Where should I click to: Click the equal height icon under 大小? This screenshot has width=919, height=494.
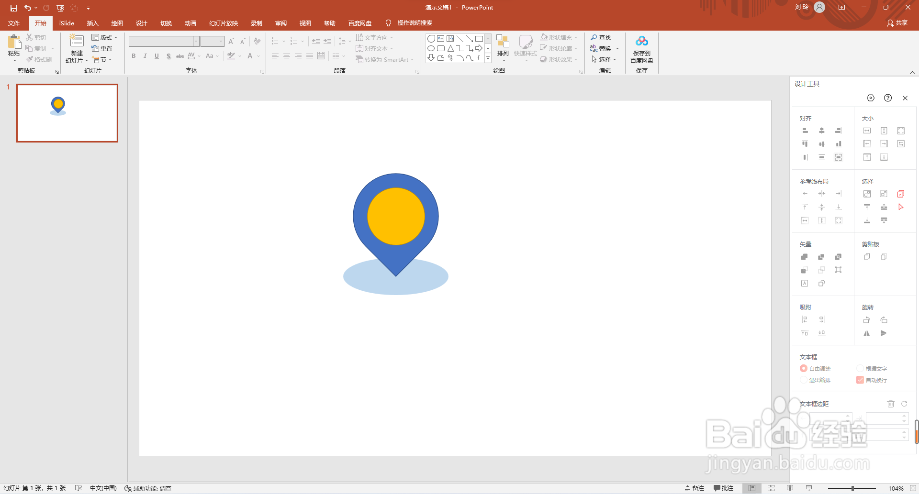[x=884, y=131]
